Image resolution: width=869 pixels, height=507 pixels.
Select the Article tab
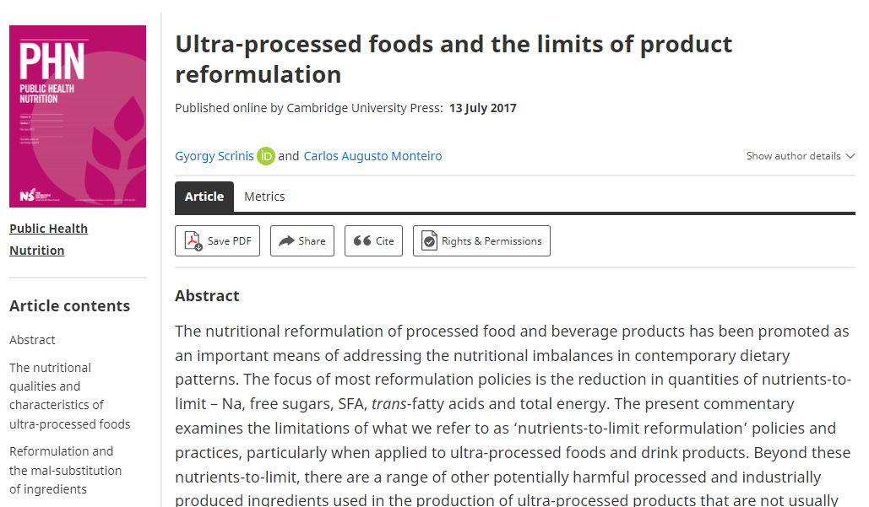pyautogui.click(x=204, y=197)
